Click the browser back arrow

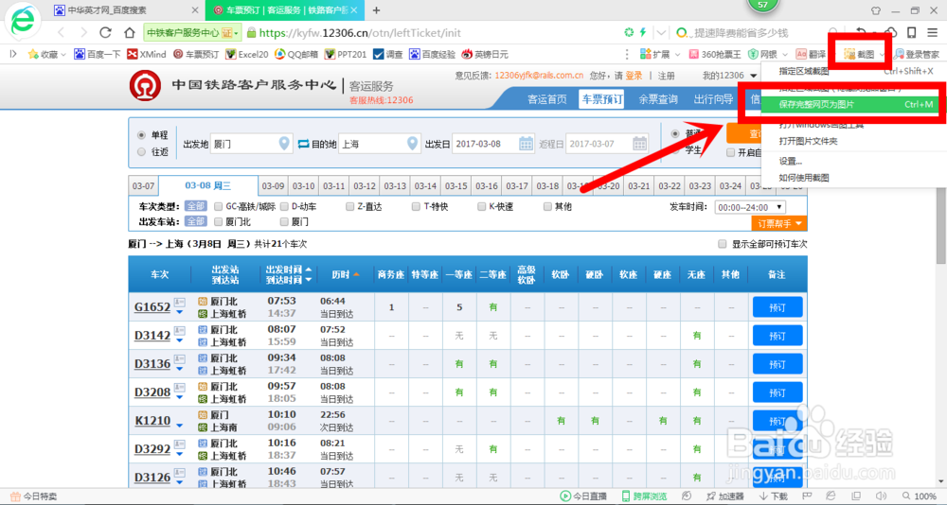(x=61, y=32)
